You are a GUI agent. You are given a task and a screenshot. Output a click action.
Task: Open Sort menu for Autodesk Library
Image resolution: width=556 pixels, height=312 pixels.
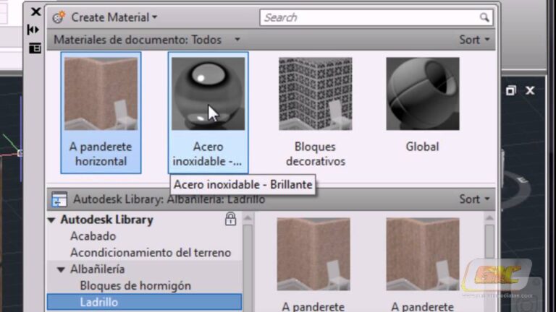[x=474, y=199]
